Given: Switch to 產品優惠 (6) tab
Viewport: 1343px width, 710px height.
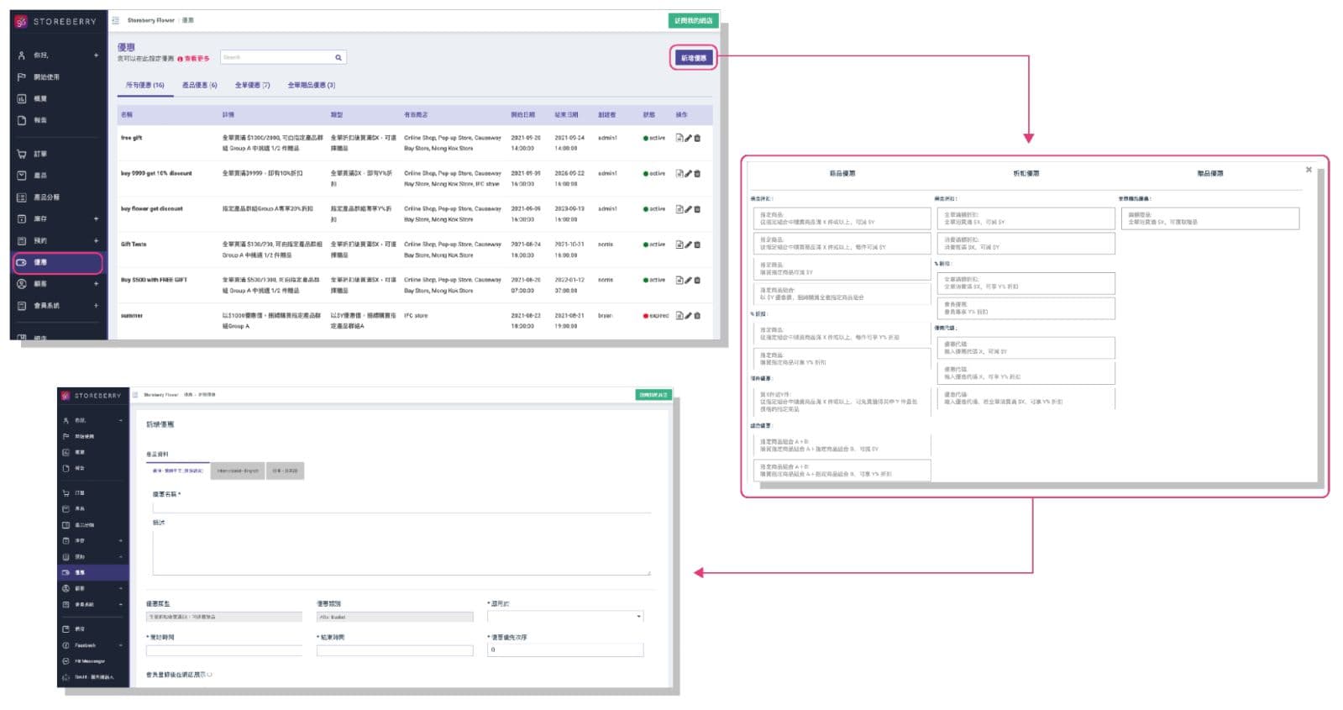Looking at the screenshot, I should click(200, 85).
